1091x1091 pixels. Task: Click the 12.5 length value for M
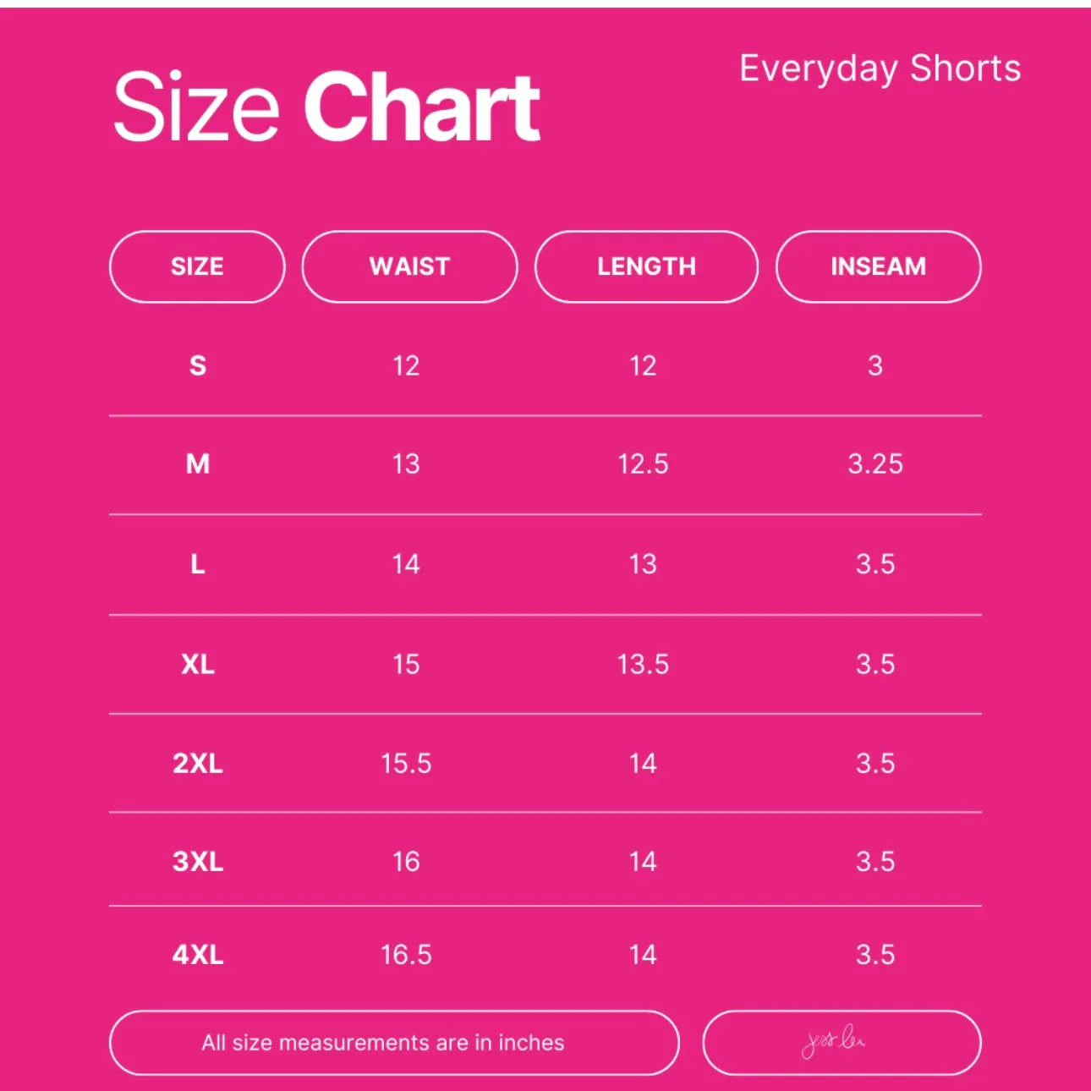tap(643, 463)
